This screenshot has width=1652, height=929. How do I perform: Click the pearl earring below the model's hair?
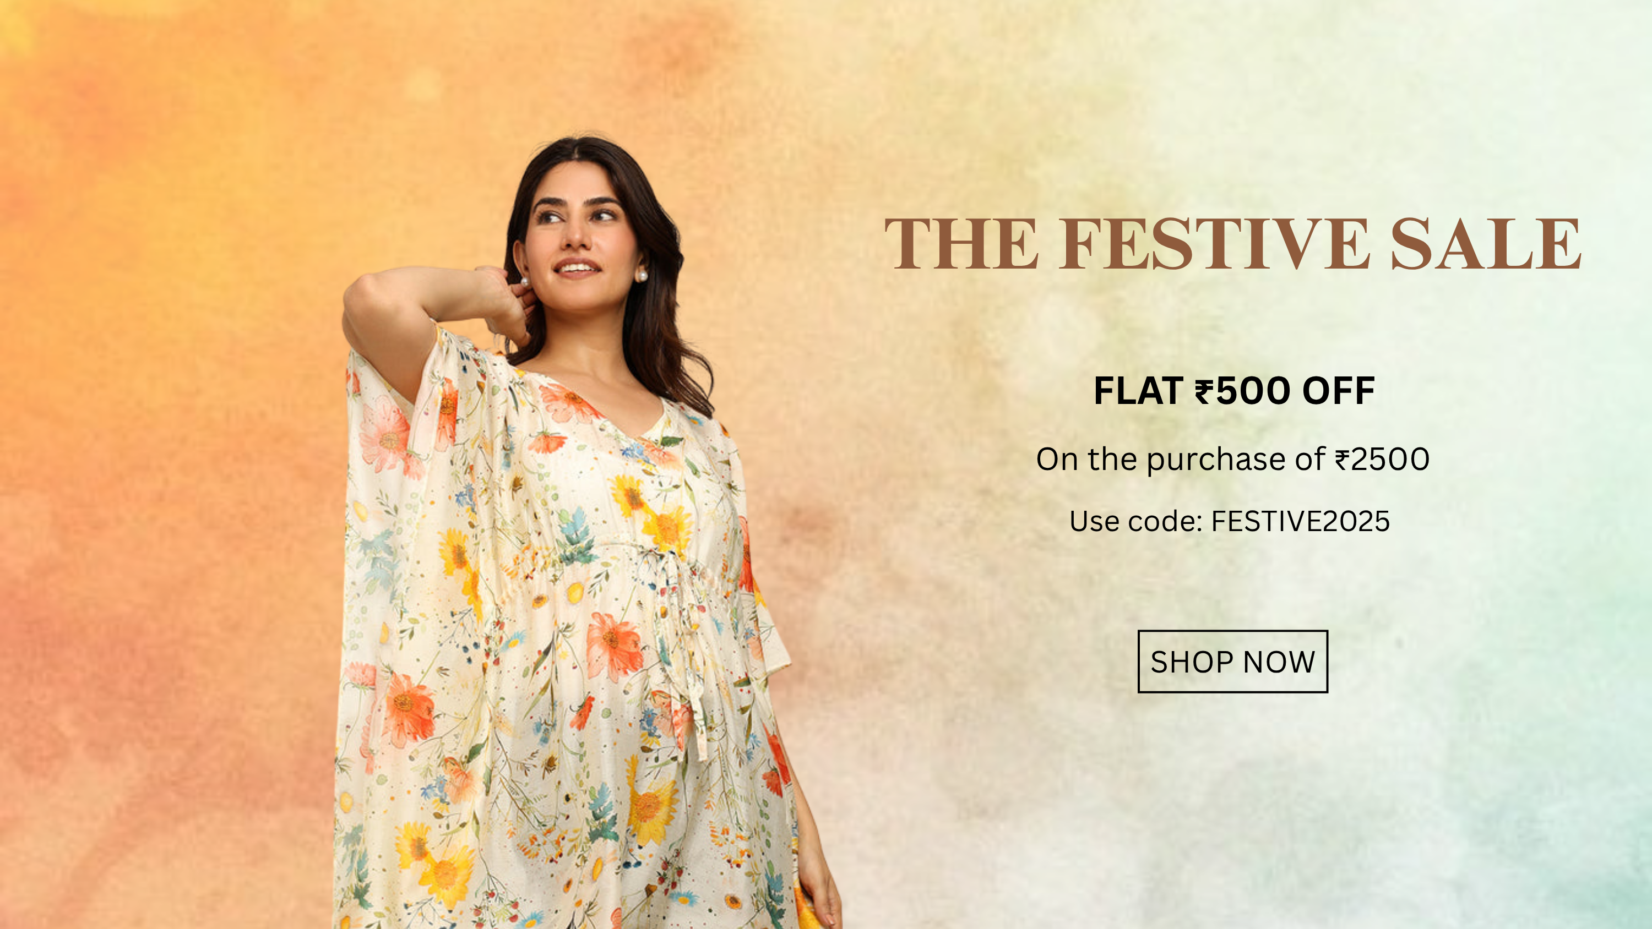coord(640,276)
